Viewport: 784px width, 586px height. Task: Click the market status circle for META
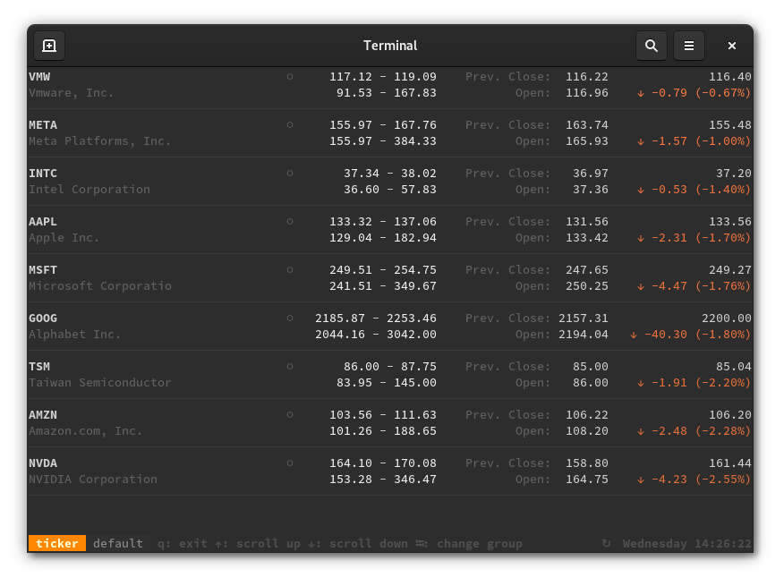(290, 124)
